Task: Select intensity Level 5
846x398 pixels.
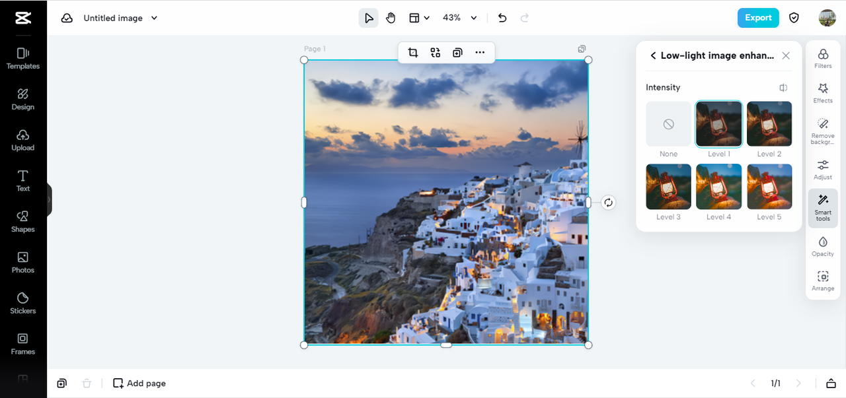Action: point(769,187)
